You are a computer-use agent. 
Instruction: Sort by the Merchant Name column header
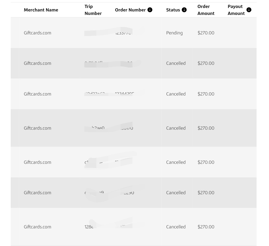tap(41, 10)
